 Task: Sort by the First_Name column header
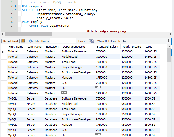point(16,47)
